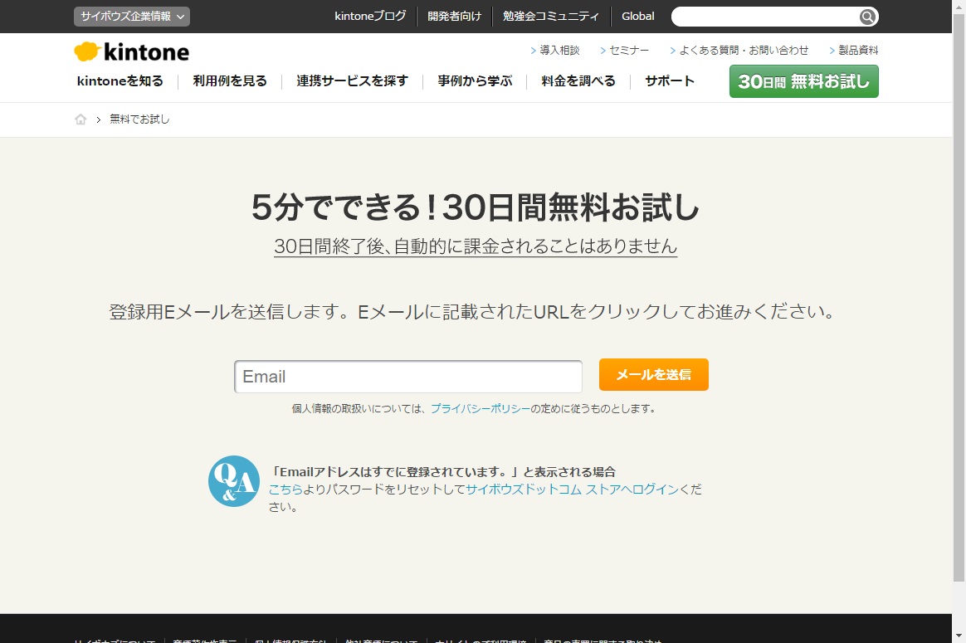Viewport: 966px width, 643px height.
Task: Click scrollbar down arrow
Action: [x=959, y=636]
